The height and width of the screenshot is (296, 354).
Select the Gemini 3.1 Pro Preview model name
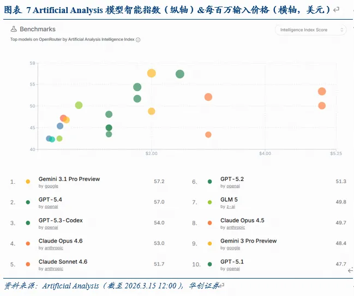click(69, 179)
